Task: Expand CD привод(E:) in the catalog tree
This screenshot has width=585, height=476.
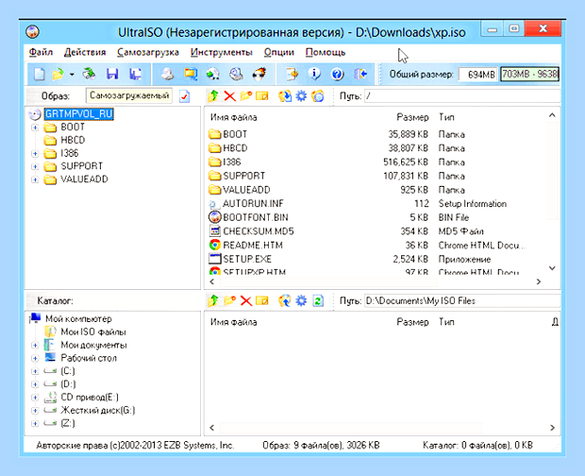Action: point(35,398)
